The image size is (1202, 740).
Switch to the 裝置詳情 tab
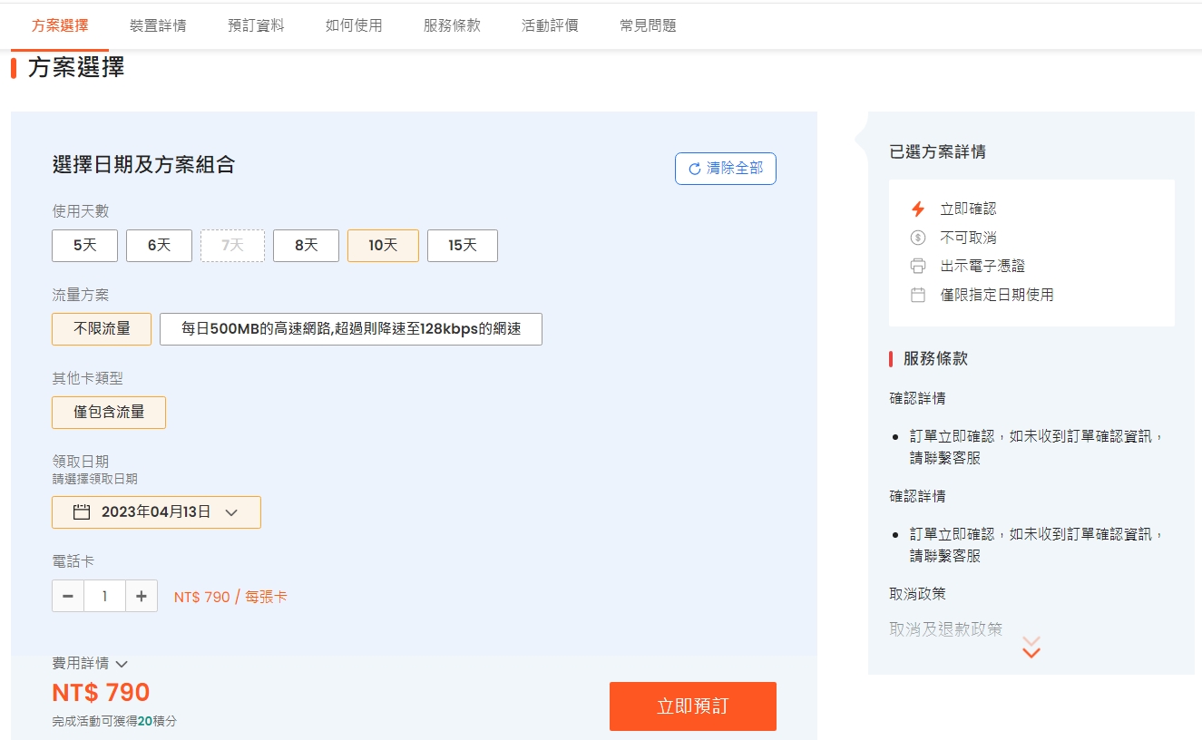pos(158,25)
